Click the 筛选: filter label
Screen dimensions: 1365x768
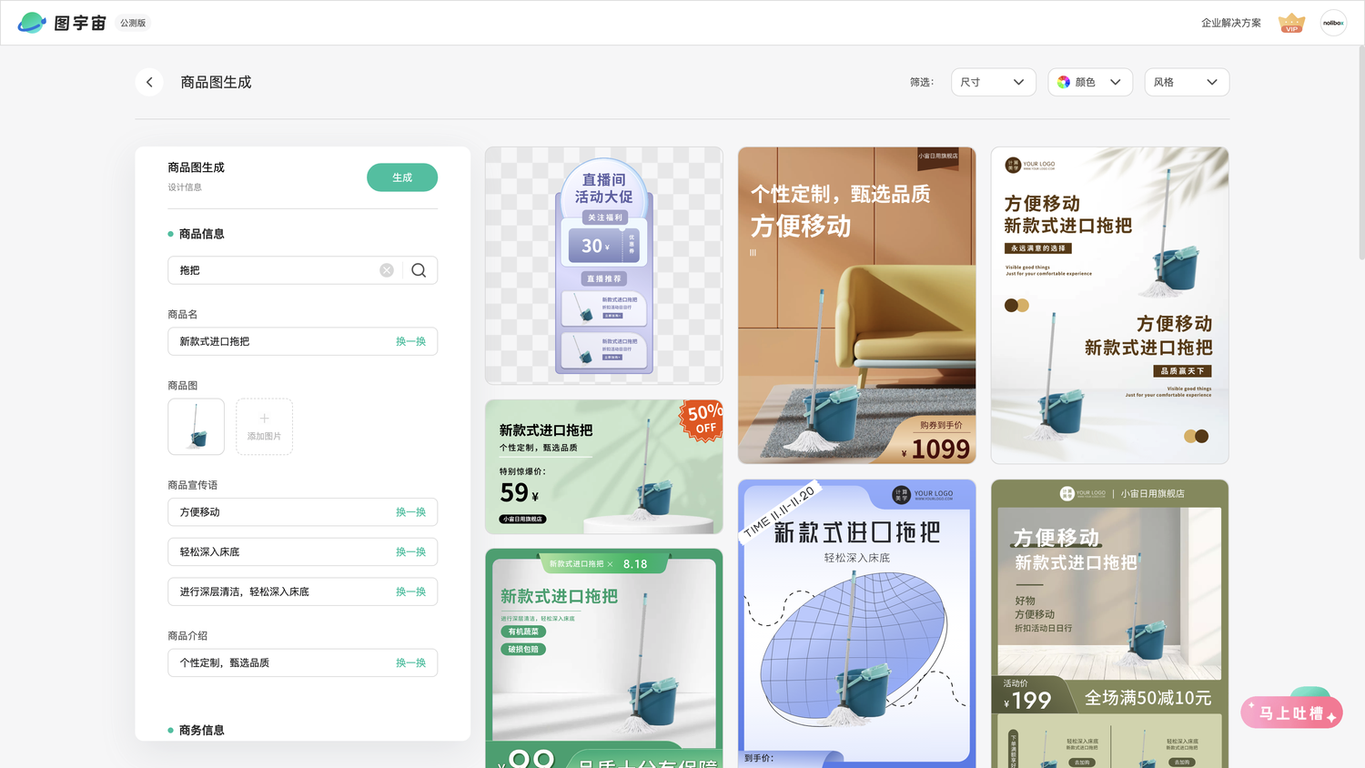point(922,82)
